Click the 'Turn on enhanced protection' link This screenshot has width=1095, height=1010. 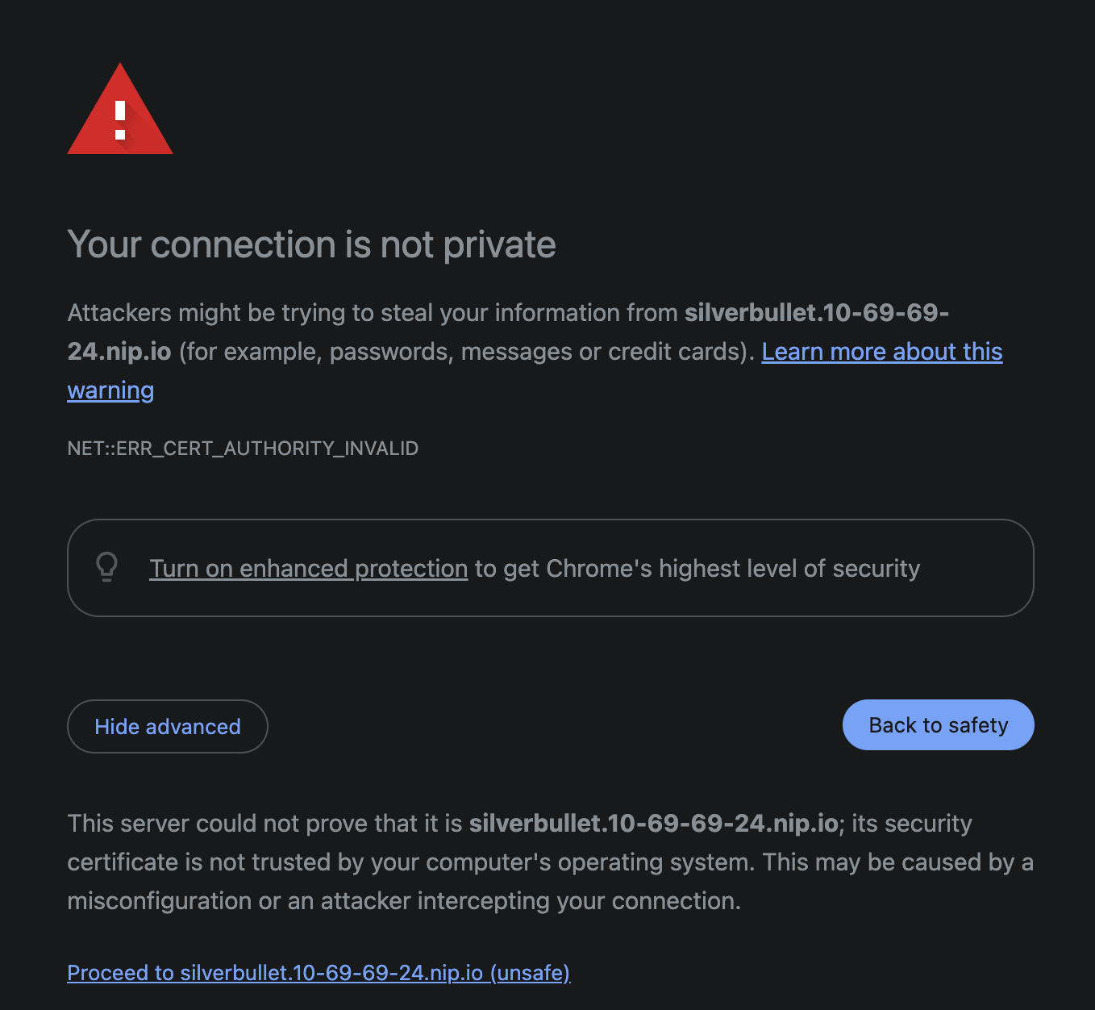click(x=308, y=569)
